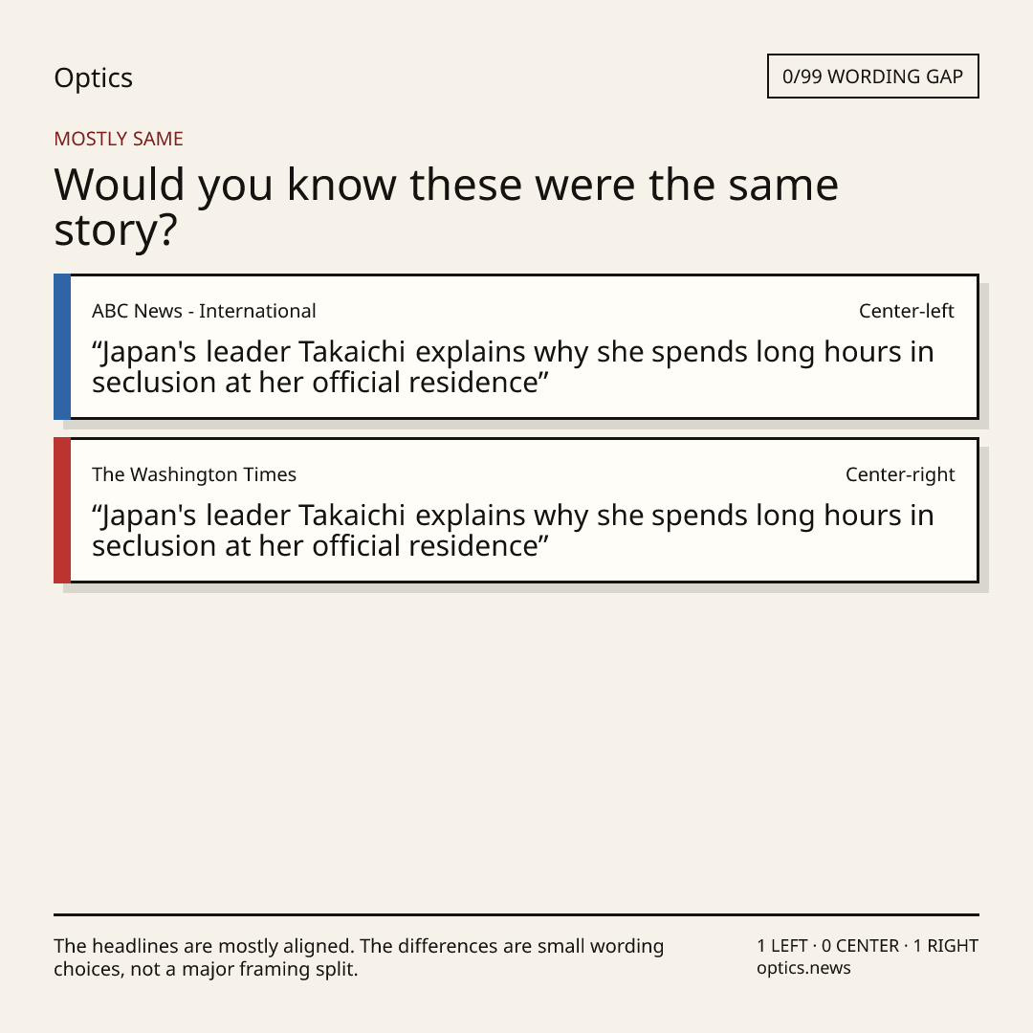Click The Washington Times source name
This screenshot has width=1033, height=1033.
click(x=193, y=474)
